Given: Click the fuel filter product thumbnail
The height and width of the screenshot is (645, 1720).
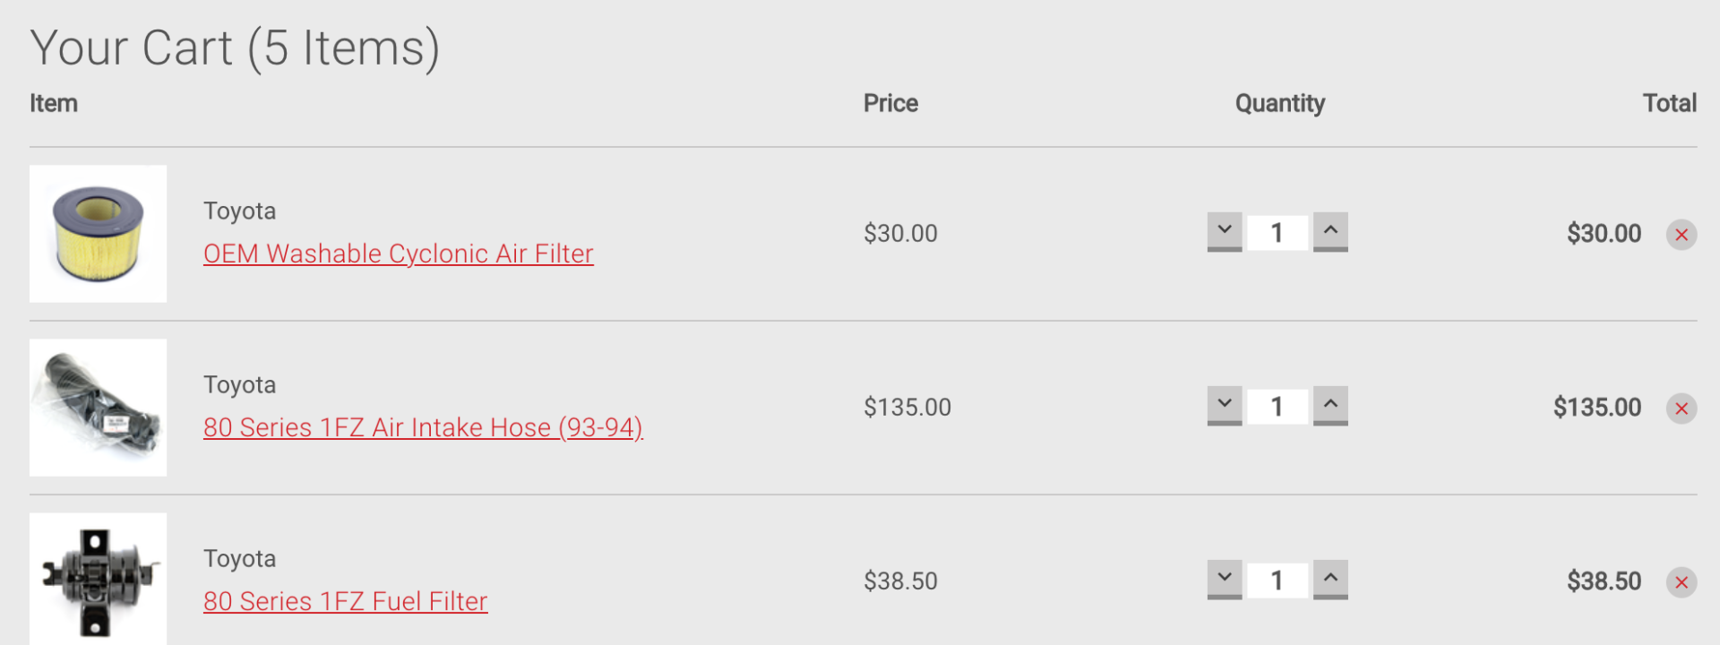Looking at the screenshot, I should coord(98,579).
